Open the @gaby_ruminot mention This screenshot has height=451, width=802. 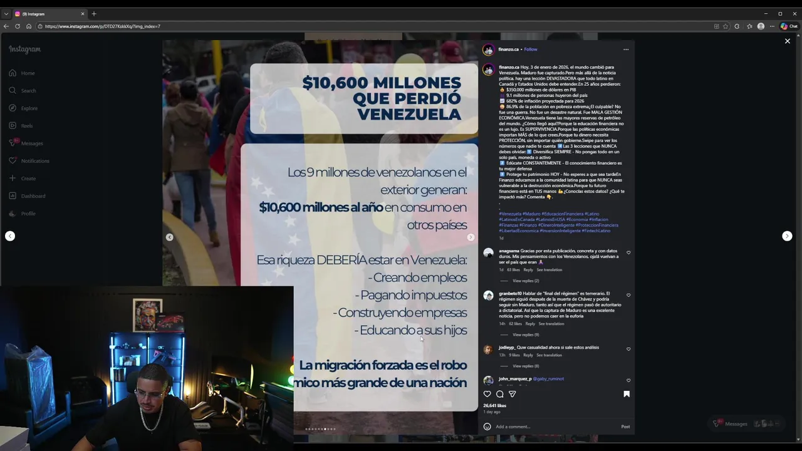tap(548, 379)
